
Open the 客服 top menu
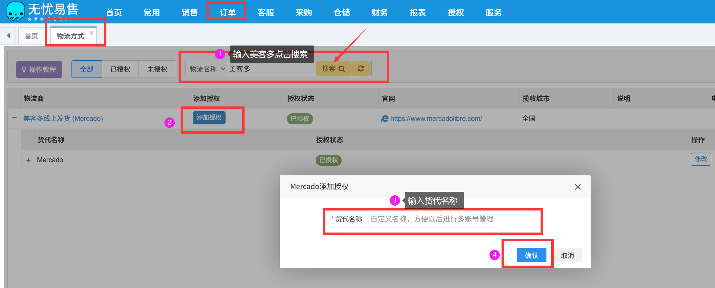point(266,12)
